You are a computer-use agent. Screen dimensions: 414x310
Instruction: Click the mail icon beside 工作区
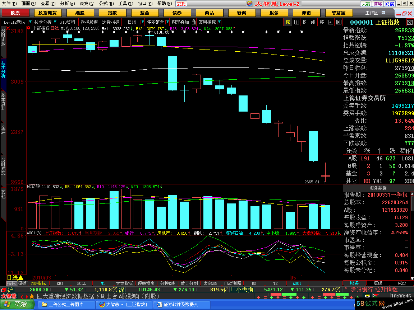pos(383,13)
